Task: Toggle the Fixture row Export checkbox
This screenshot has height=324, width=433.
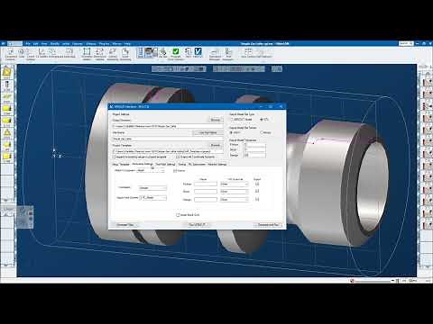Action: coord(257,184)
